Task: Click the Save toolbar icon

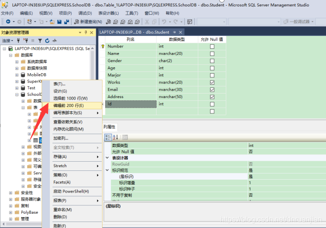Action: (60, 22)
